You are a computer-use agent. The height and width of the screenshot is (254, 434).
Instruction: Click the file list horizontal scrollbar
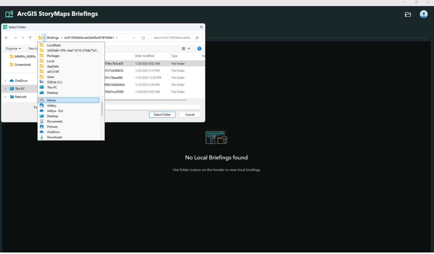pos(145,100)
